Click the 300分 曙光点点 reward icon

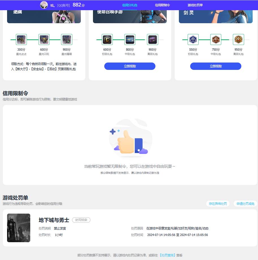(x=21, y=40)
